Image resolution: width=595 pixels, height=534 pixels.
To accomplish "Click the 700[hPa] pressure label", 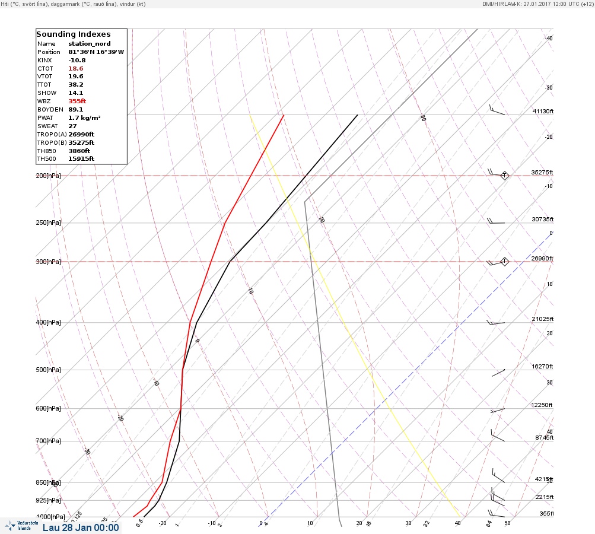I will tap(48, 441).
